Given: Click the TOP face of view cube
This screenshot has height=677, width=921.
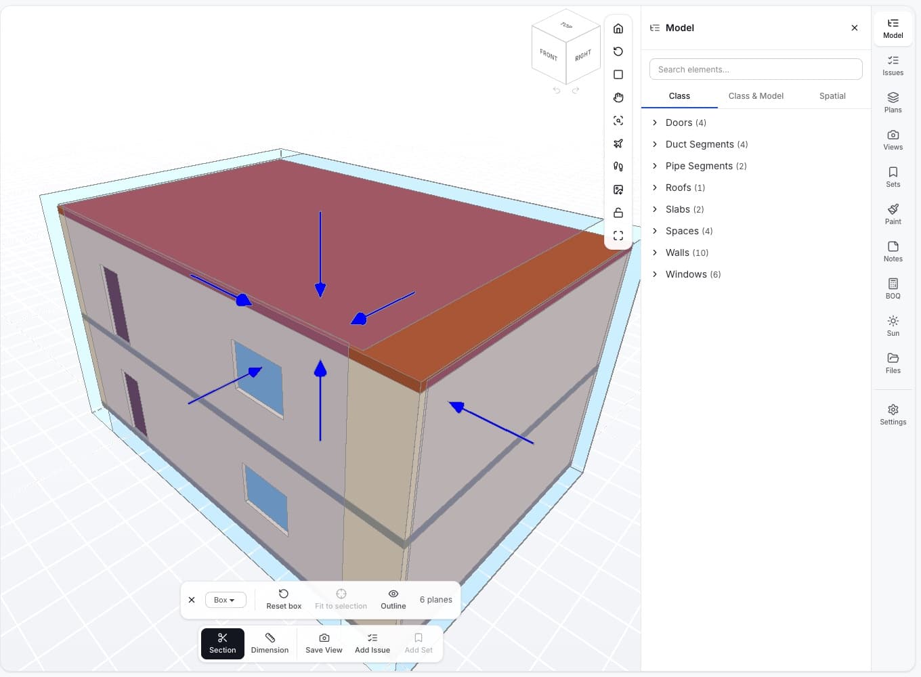Looking at the screenshot, I should pos(566,25).
